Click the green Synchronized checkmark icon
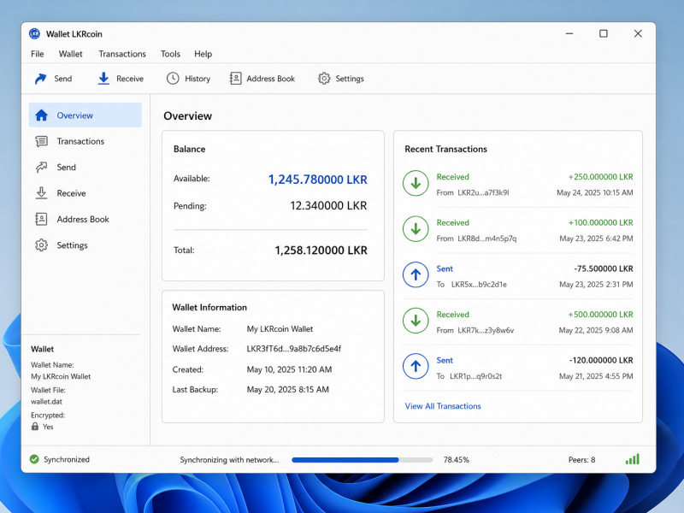This screenshot has height=513, width=684. click(x=34, y=459)
